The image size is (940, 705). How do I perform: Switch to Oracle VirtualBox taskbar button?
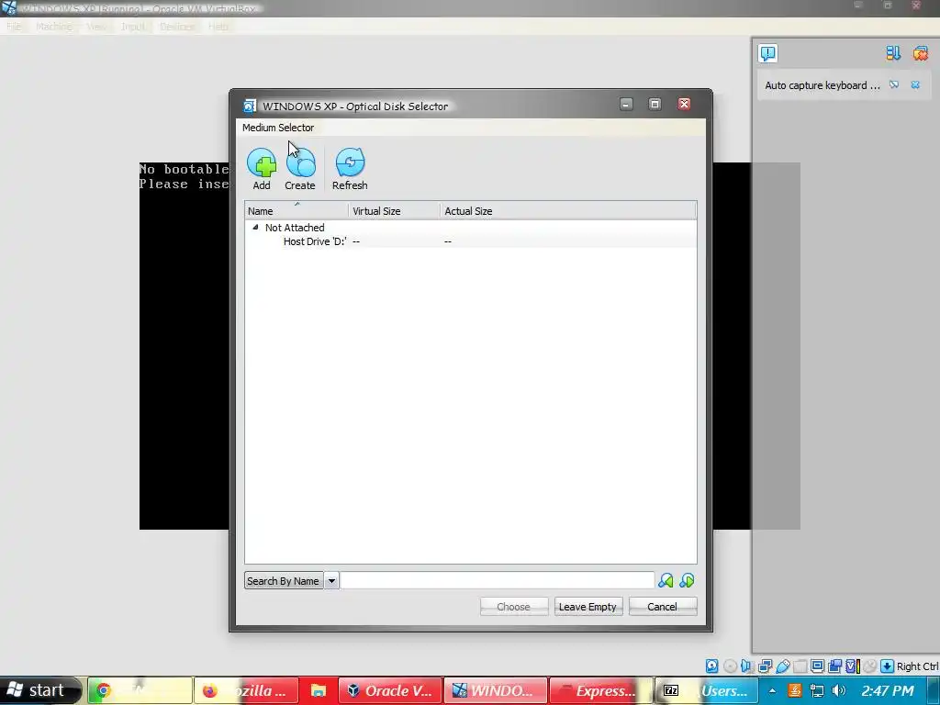point(390,690)
